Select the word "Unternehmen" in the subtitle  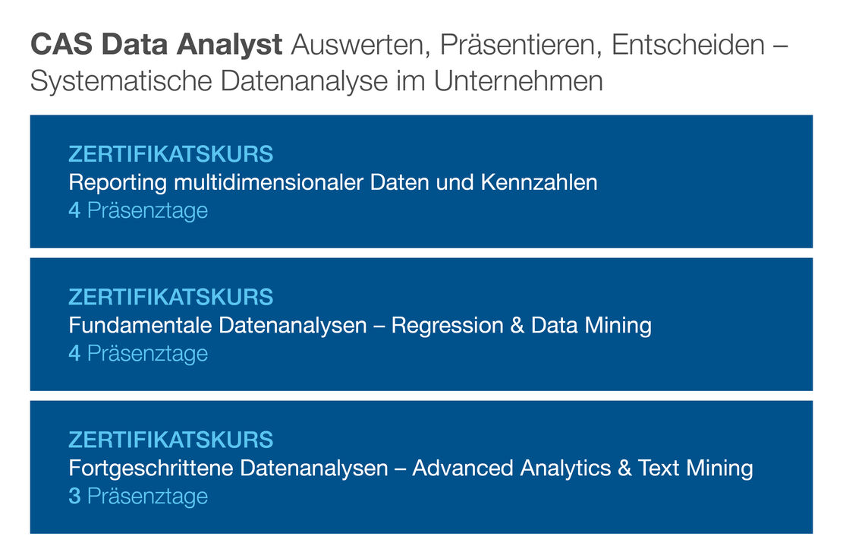click(x=518, y=80)
